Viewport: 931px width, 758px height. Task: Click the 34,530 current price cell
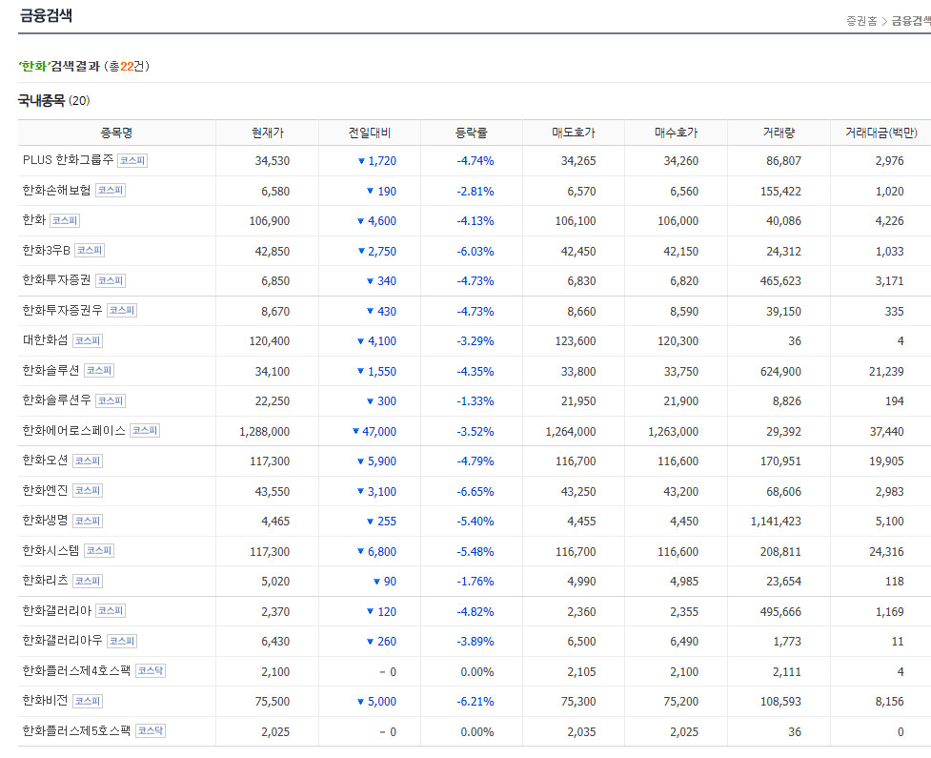tap(273, 161)
